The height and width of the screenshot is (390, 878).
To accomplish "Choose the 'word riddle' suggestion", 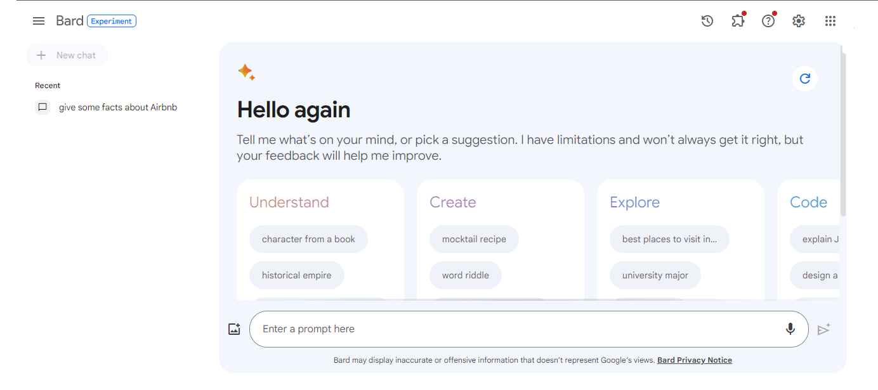I will (466, 275).
